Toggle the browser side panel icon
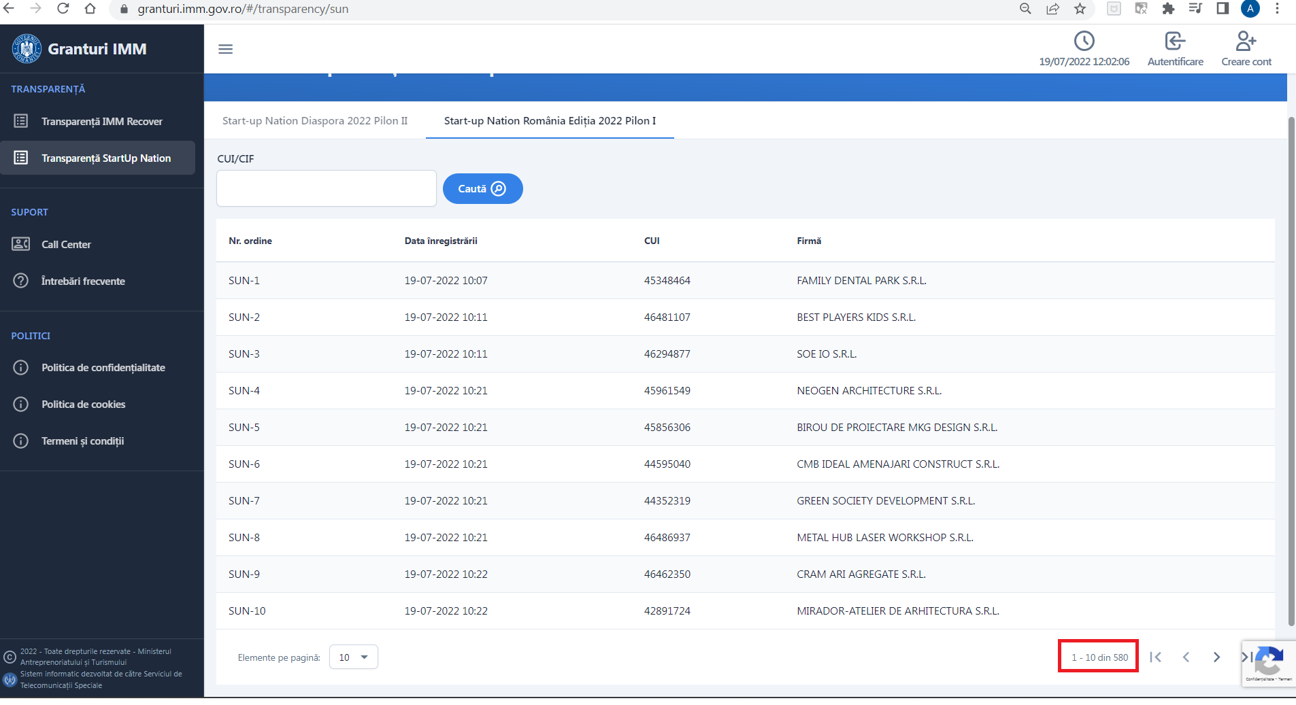The image size is (1296, 705). (1223, 9)
